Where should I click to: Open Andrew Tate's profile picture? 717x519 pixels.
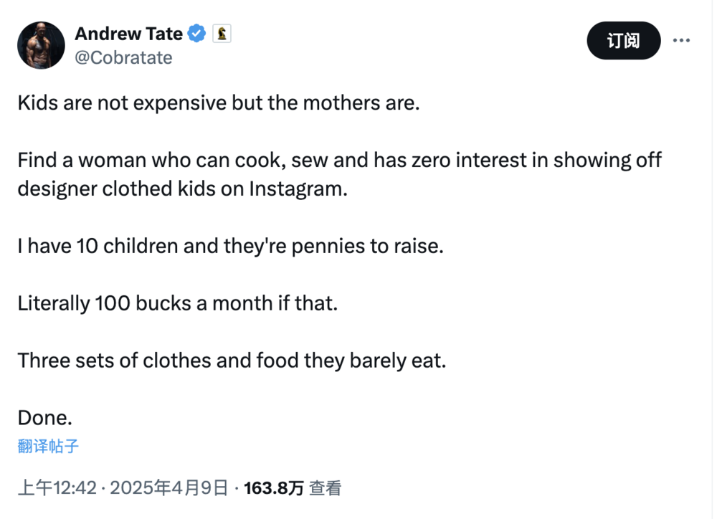point(41,45)
